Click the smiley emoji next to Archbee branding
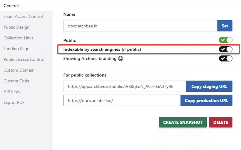The width and height of the screenshot is (241, 150). point(120,59)
